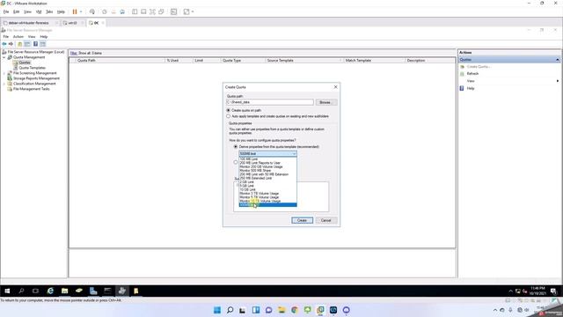This screenshot has width=563, height=317.
Task: Click Create Quota in Actions pane
Action: tap(479, 67)
